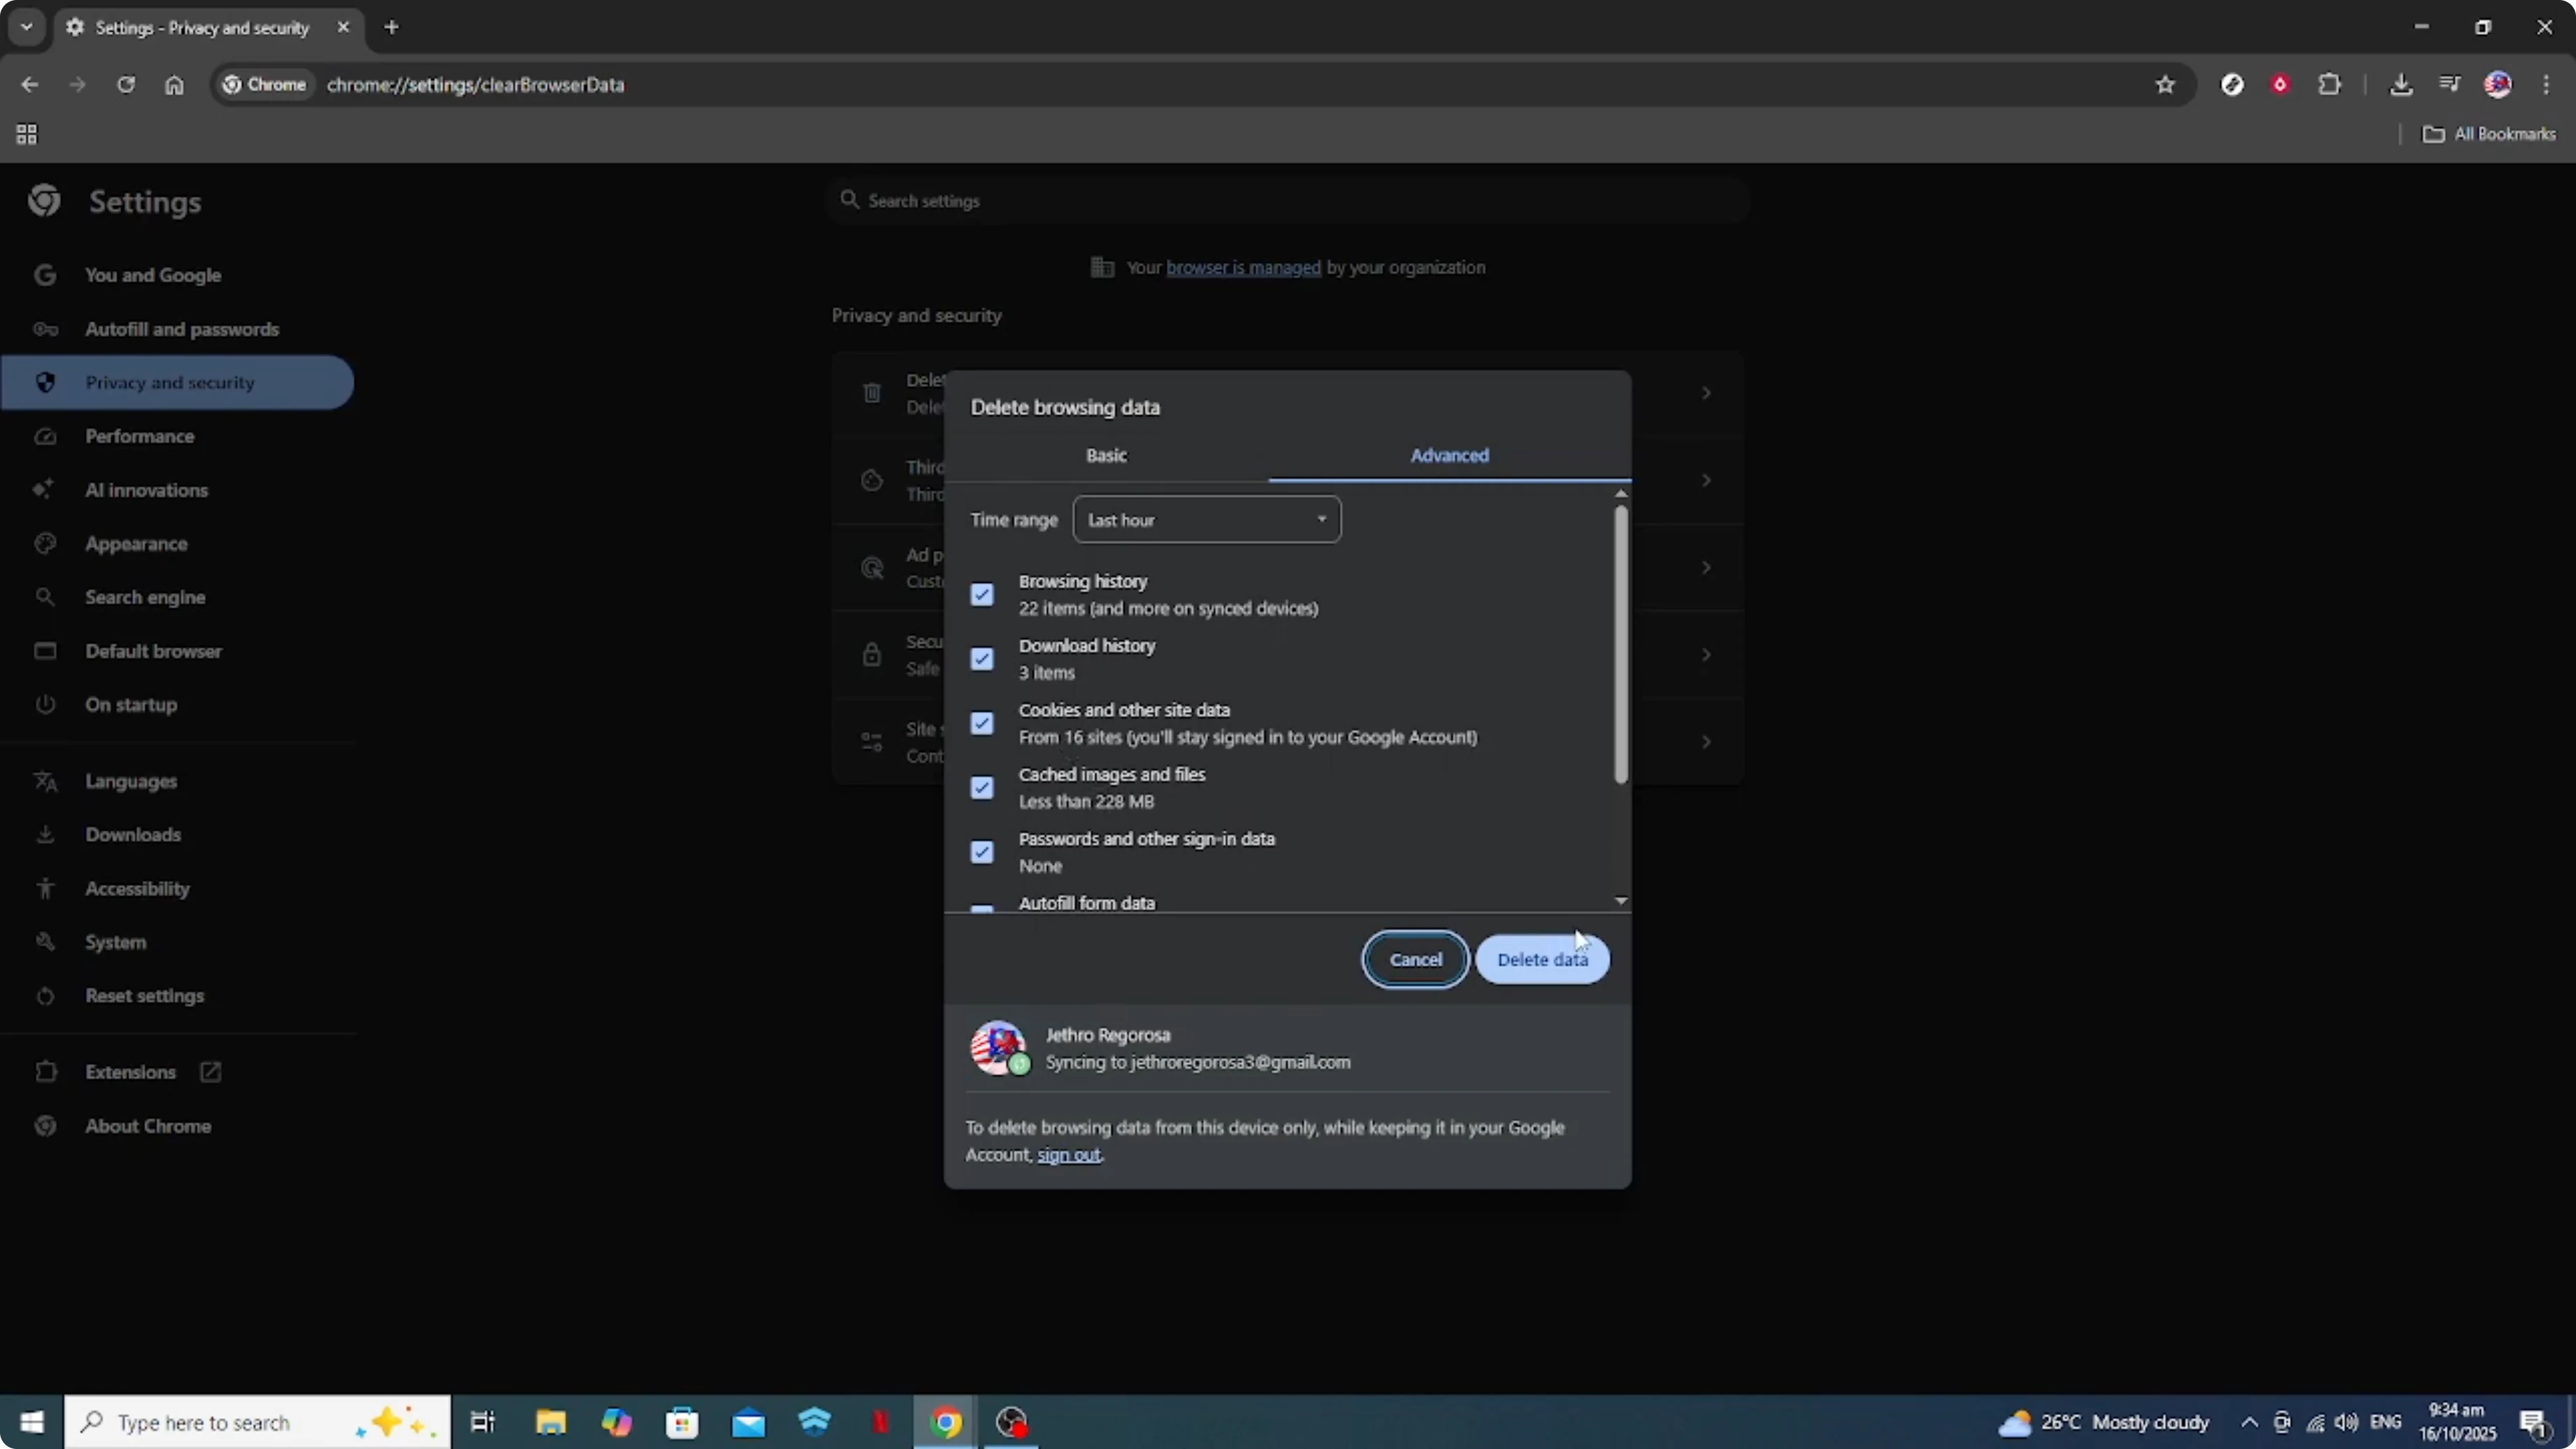The width and height of the screenshot is (2576, 1449).
Task: Click the sign out link
Action: pyautogui.click(x=1068, y=1155)
